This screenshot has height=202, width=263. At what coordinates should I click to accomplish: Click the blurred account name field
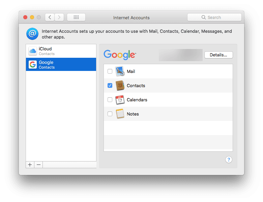(181, 55)
